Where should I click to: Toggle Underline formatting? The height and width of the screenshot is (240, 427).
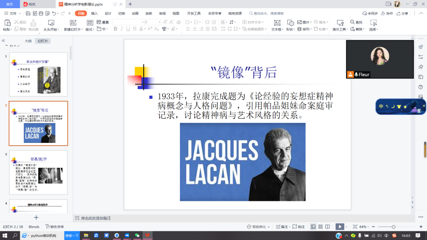128,29
